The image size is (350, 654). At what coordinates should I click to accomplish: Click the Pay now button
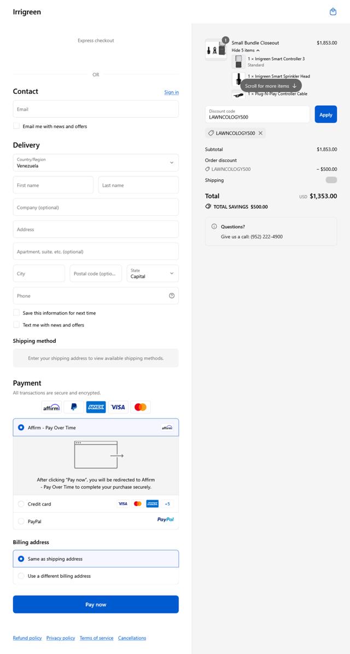pos(96,604)
